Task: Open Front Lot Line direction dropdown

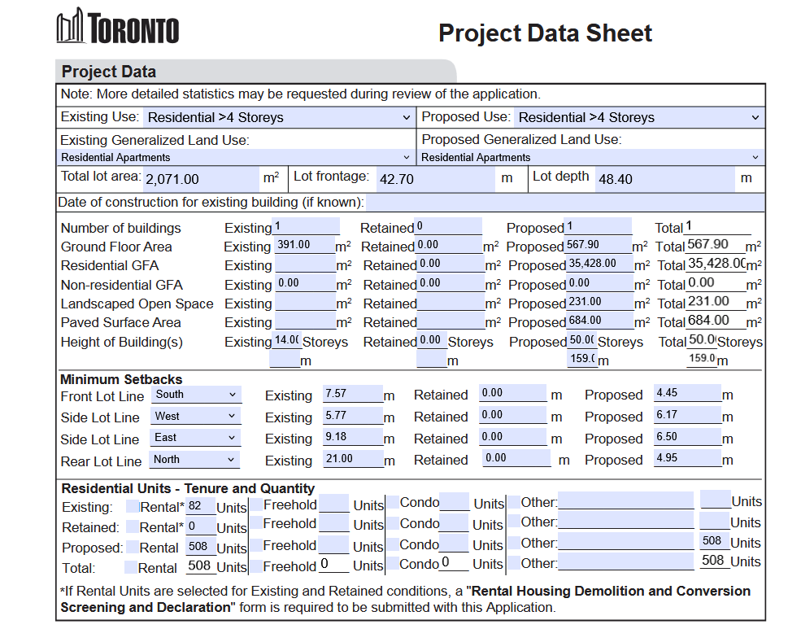Action: [x=195, y=394]
